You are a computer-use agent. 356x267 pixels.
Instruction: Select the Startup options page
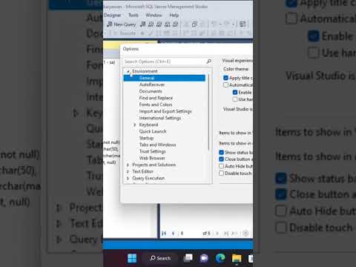146,138
